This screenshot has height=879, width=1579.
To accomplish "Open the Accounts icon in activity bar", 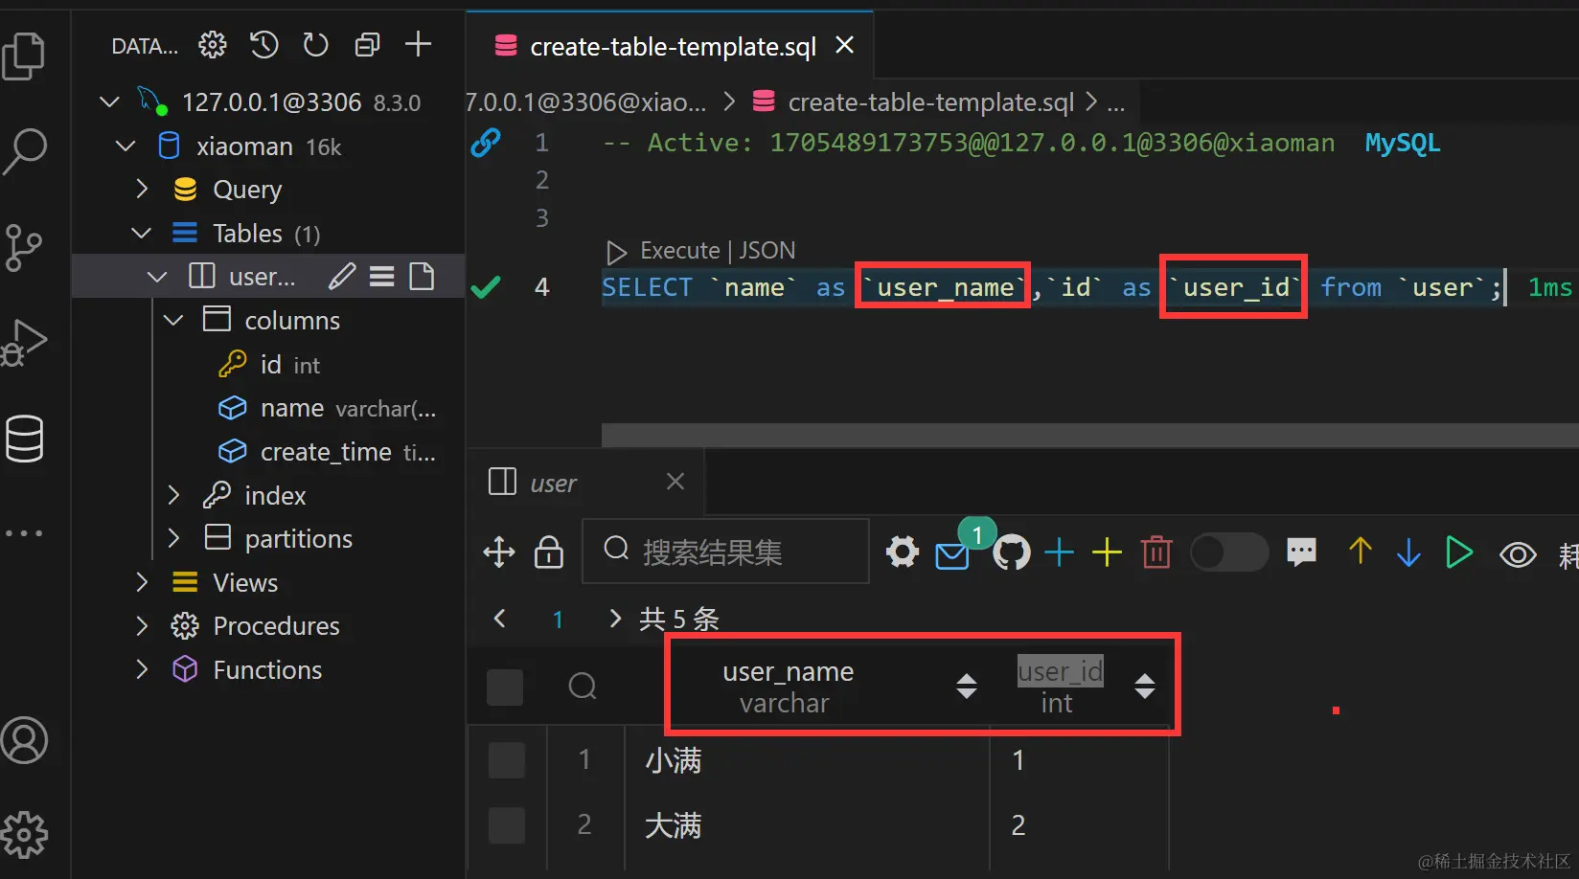I will click(x=24, y=740).
